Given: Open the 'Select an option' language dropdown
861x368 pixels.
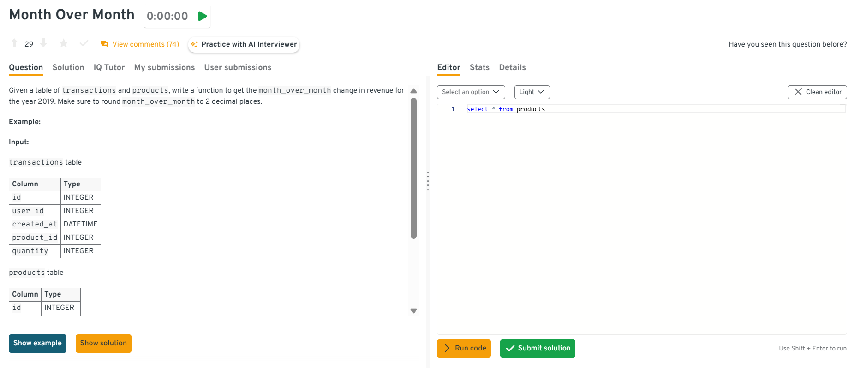Looking at the screenshot, I should (471, 92).
